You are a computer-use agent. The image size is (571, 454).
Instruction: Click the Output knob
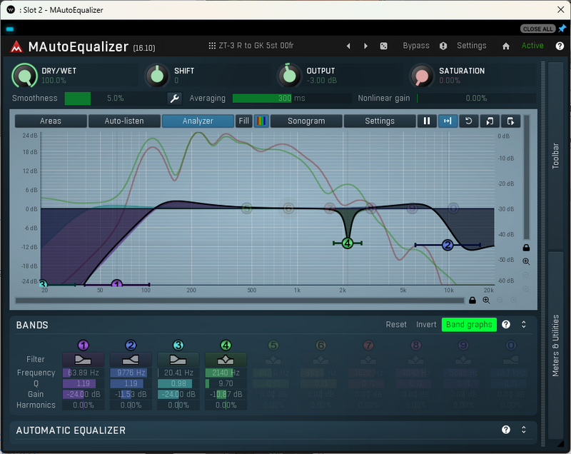(x=289, y=76)
